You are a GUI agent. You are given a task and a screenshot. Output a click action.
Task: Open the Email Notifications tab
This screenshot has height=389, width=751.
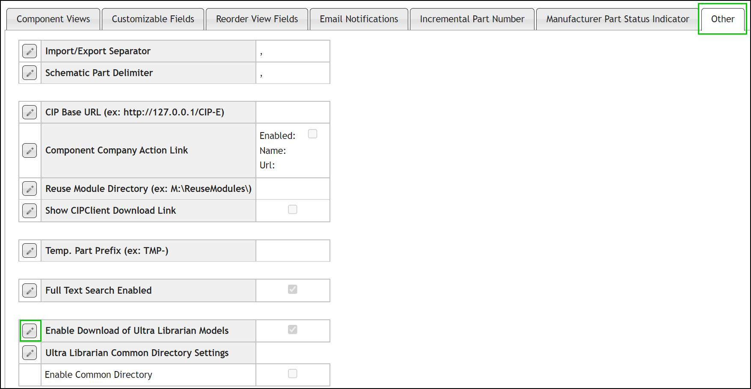click(x=359, y=19)
